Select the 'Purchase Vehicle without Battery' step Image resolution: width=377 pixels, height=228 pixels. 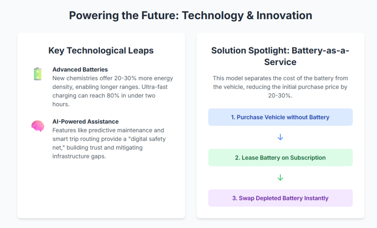click(280, 117)
